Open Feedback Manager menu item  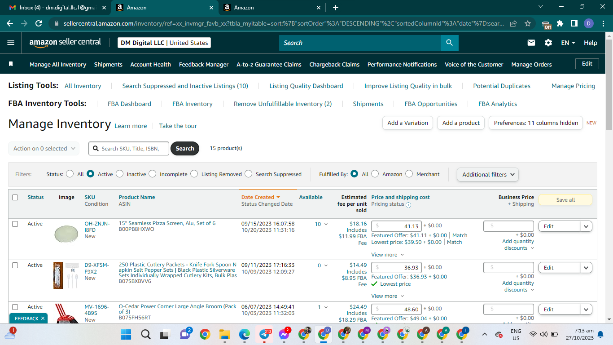(204, 64)
